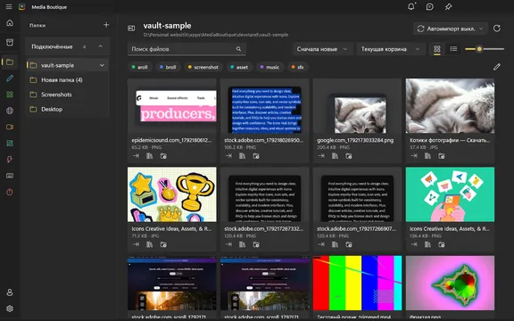Select the Новая папка (4) folder

tap(68, 80)
